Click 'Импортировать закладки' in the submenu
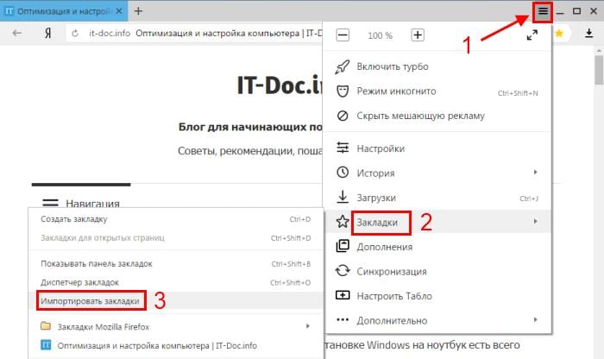The image size is (604, 359). tap(91, 301)
